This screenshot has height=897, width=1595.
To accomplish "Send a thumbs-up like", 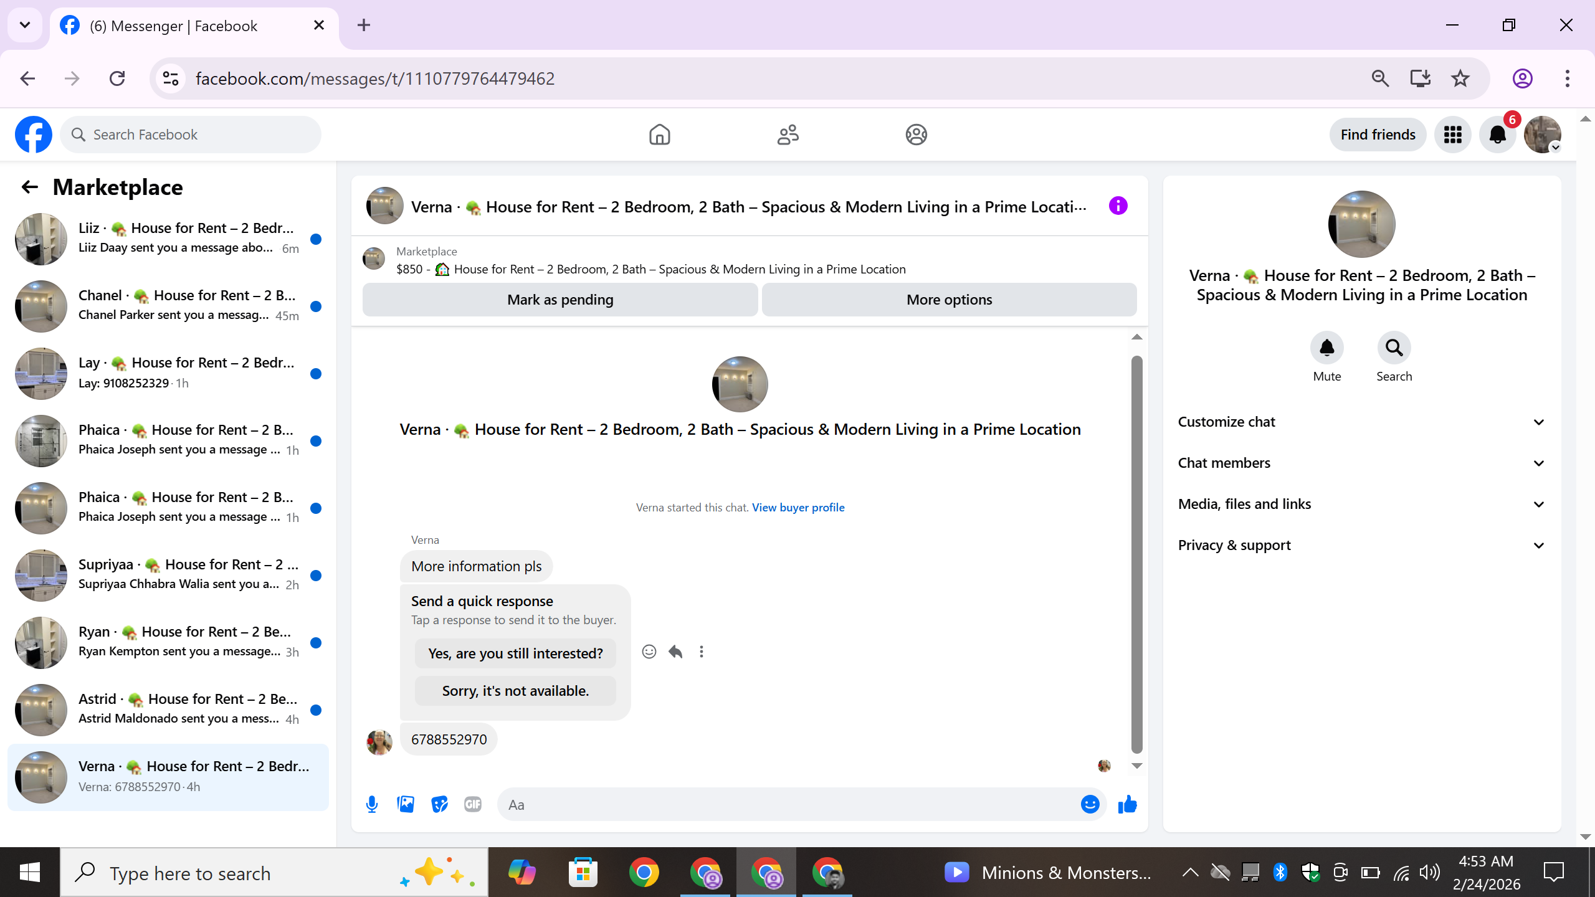I will [1127, 804].
